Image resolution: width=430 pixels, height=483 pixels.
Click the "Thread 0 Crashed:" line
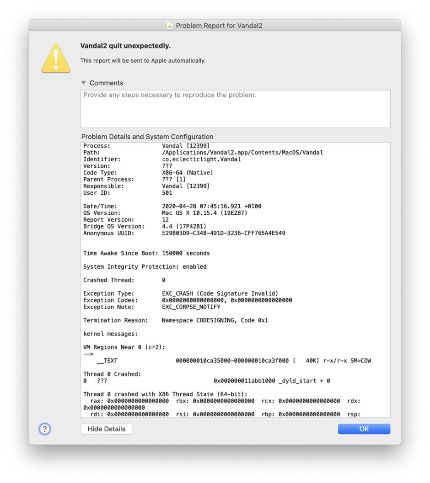coord(112,374)
